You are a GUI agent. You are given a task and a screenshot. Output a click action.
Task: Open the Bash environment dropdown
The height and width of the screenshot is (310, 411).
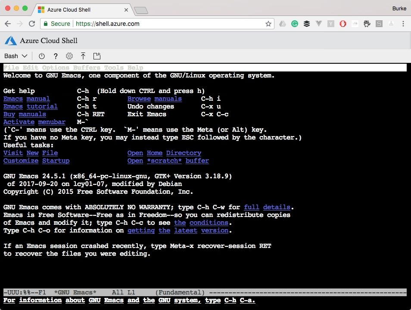tap(16, 56)
